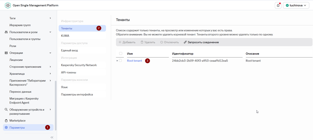Expand the Хранилища chevron
Image resolution: width=313 pixels, height=140 pixels.
coord(50,74)
